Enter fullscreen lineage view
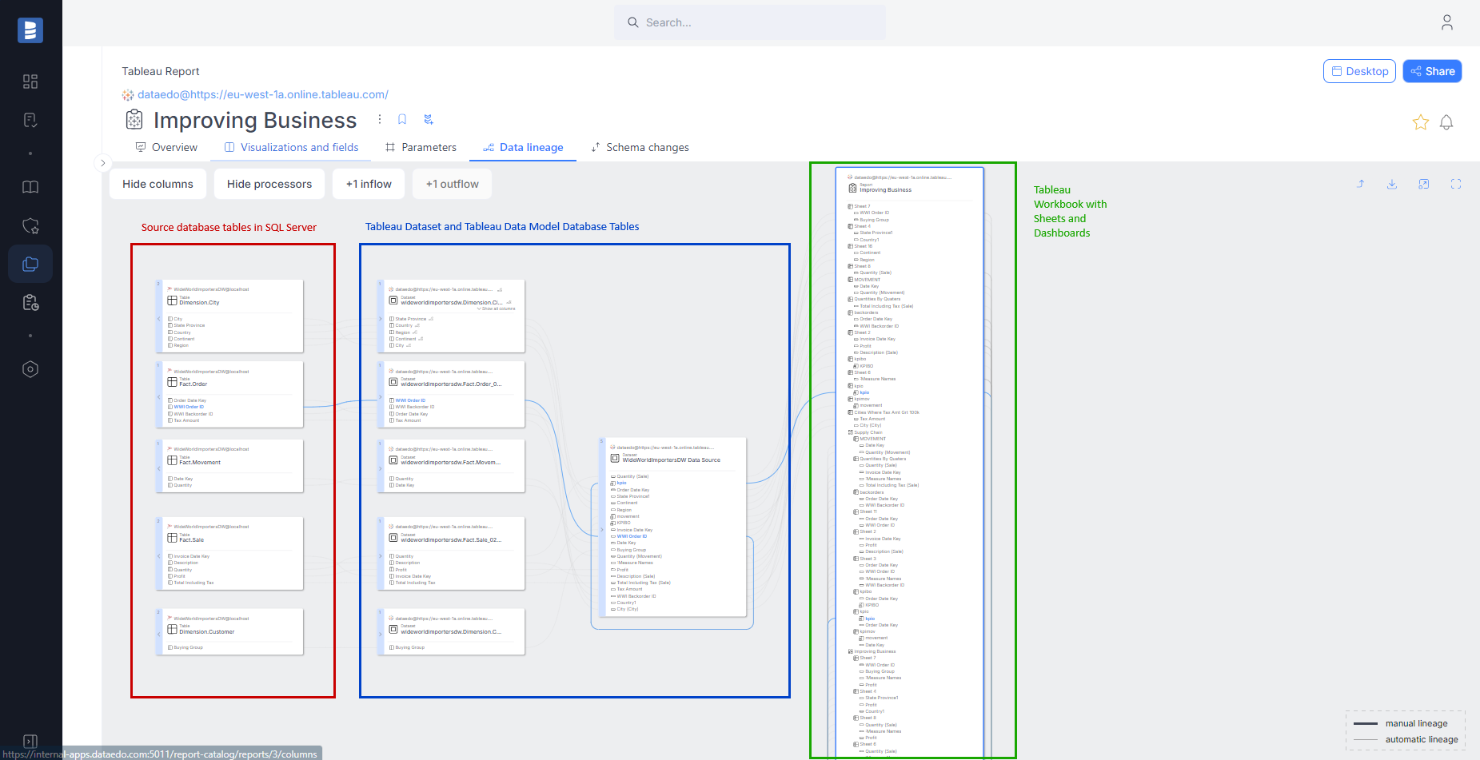 point(1456,184)
